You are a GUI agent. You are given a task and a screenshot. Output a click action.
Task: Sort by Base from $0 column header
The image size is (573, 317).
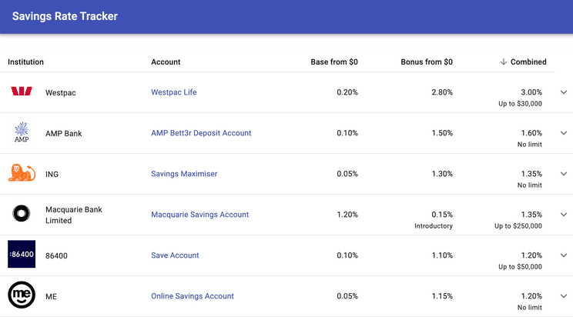point(334,62)
